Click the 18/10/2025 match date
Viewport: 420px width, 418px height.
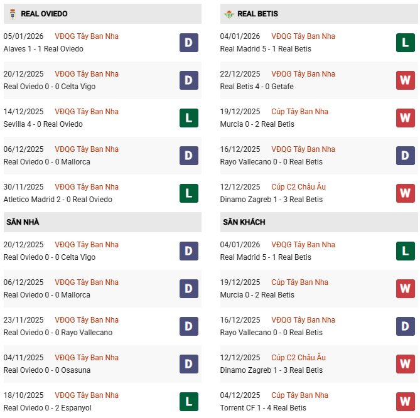(x=23, y=395)
